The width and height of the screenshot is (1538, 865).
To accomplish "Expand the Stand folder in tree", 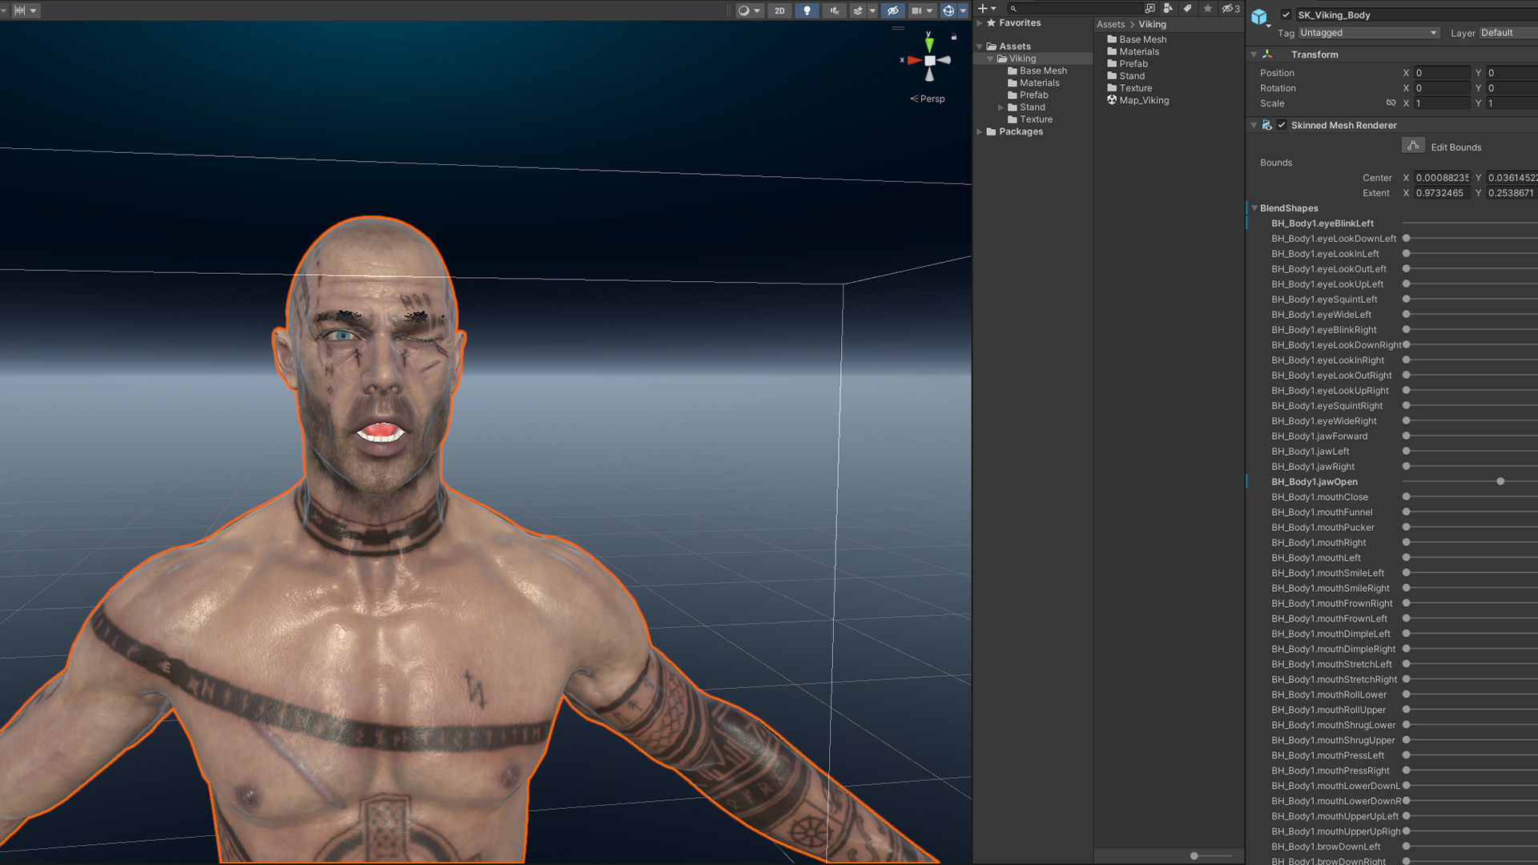I will 1001,107.
